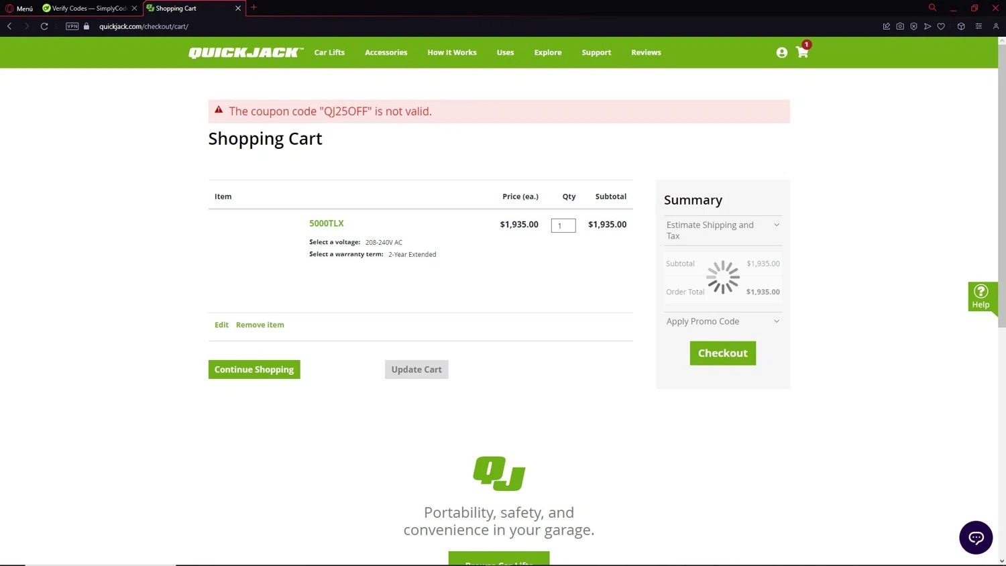Click the Update Cart button
The image size is (1006, 566).
416,370
